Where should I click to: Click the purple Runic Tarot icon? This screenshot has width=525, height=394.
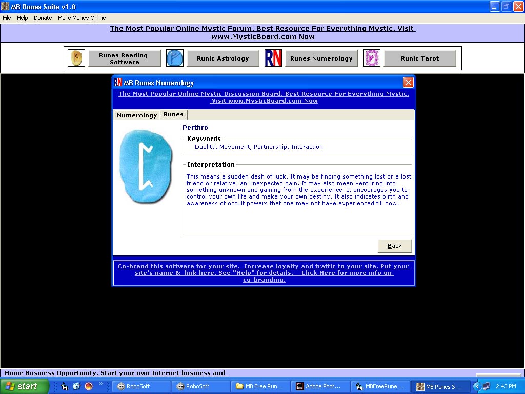tap(372, 58)
